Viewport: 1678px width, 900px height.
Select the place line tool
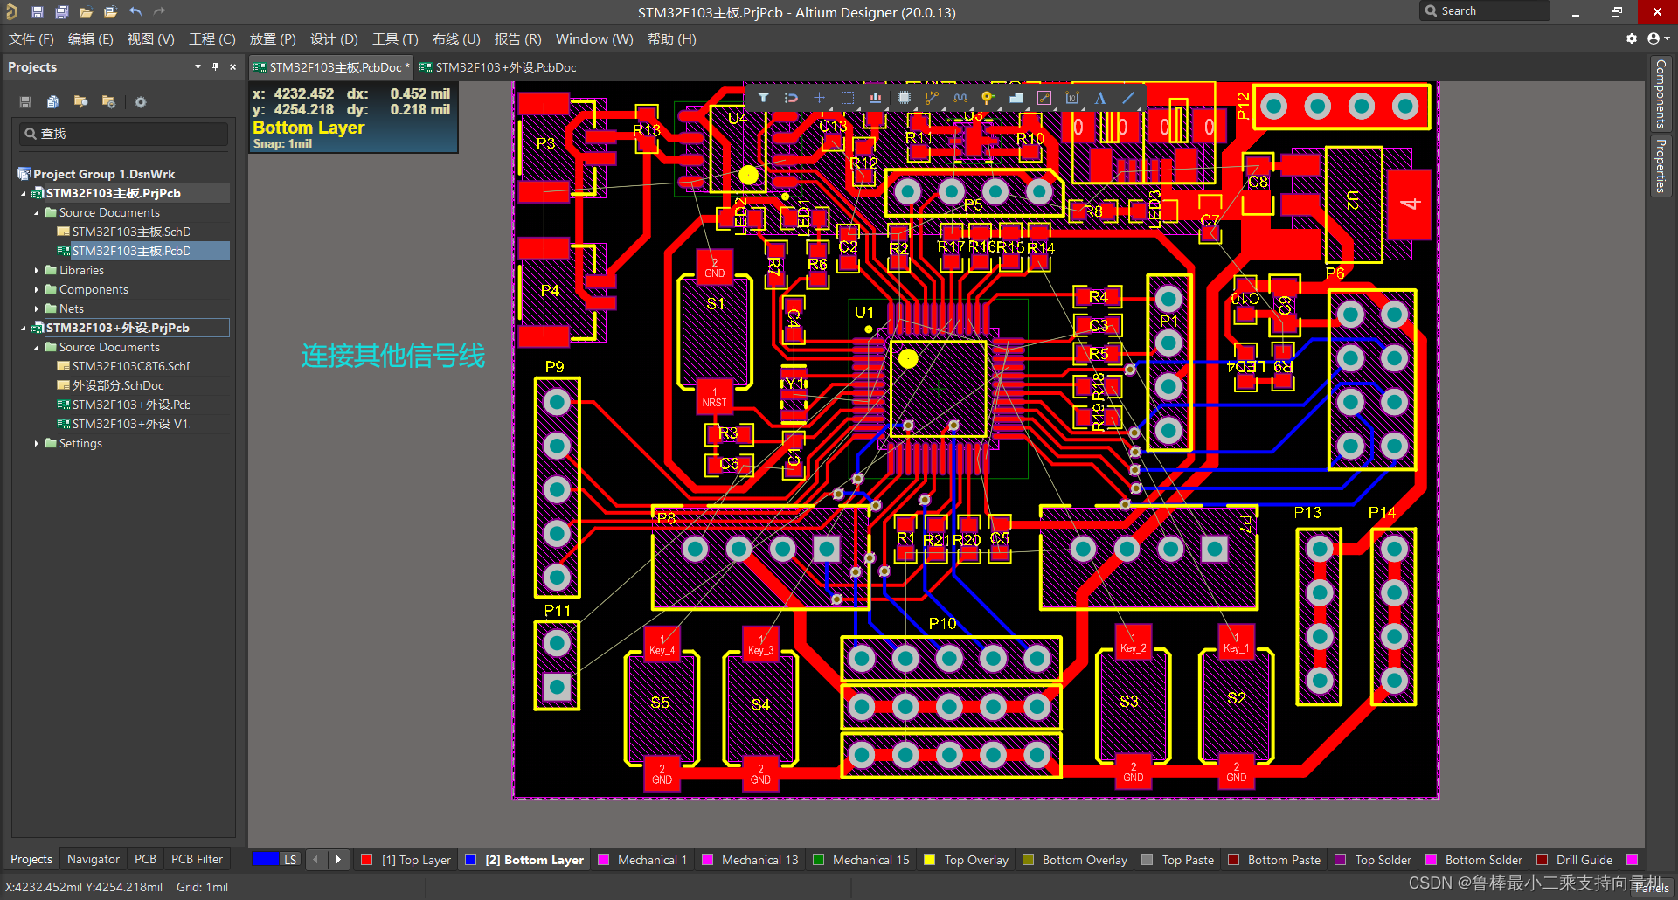click(x=1128, y=98)
